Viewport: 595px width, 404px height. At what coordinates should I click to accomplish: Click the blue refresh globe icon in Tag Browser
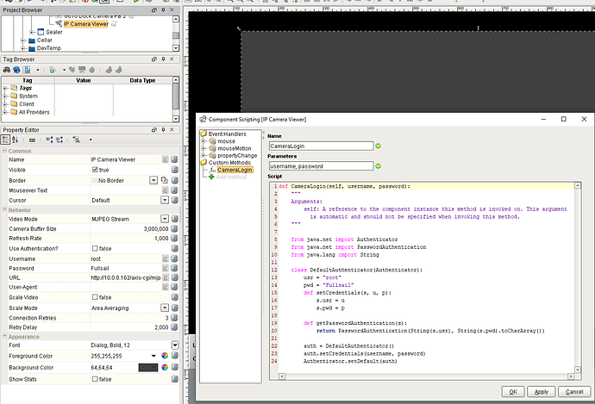[16, 70]
